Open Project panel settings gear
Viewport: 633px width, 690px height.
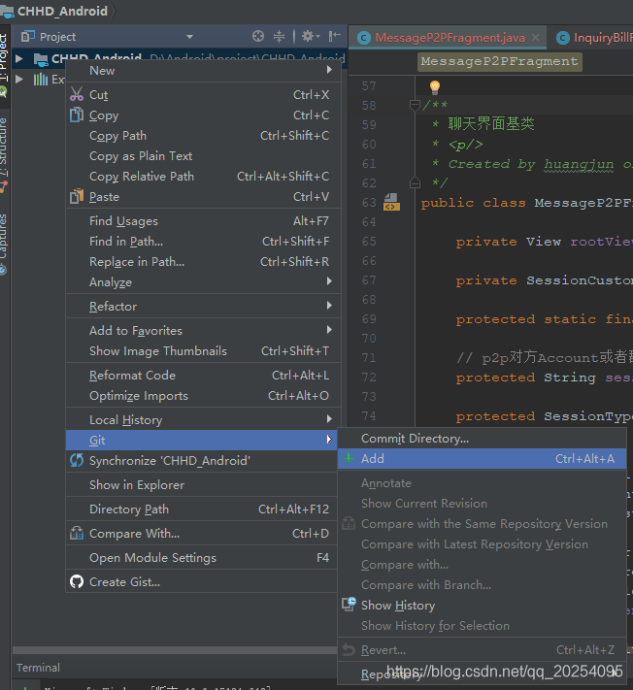click(x=310, y=36)
